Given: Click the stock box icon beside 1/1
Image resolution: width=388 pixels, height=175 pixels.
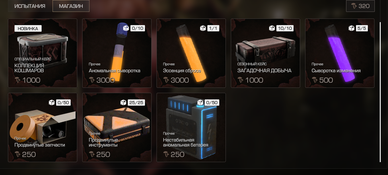Looking at the screenshot, I should (x=203, y=28).
